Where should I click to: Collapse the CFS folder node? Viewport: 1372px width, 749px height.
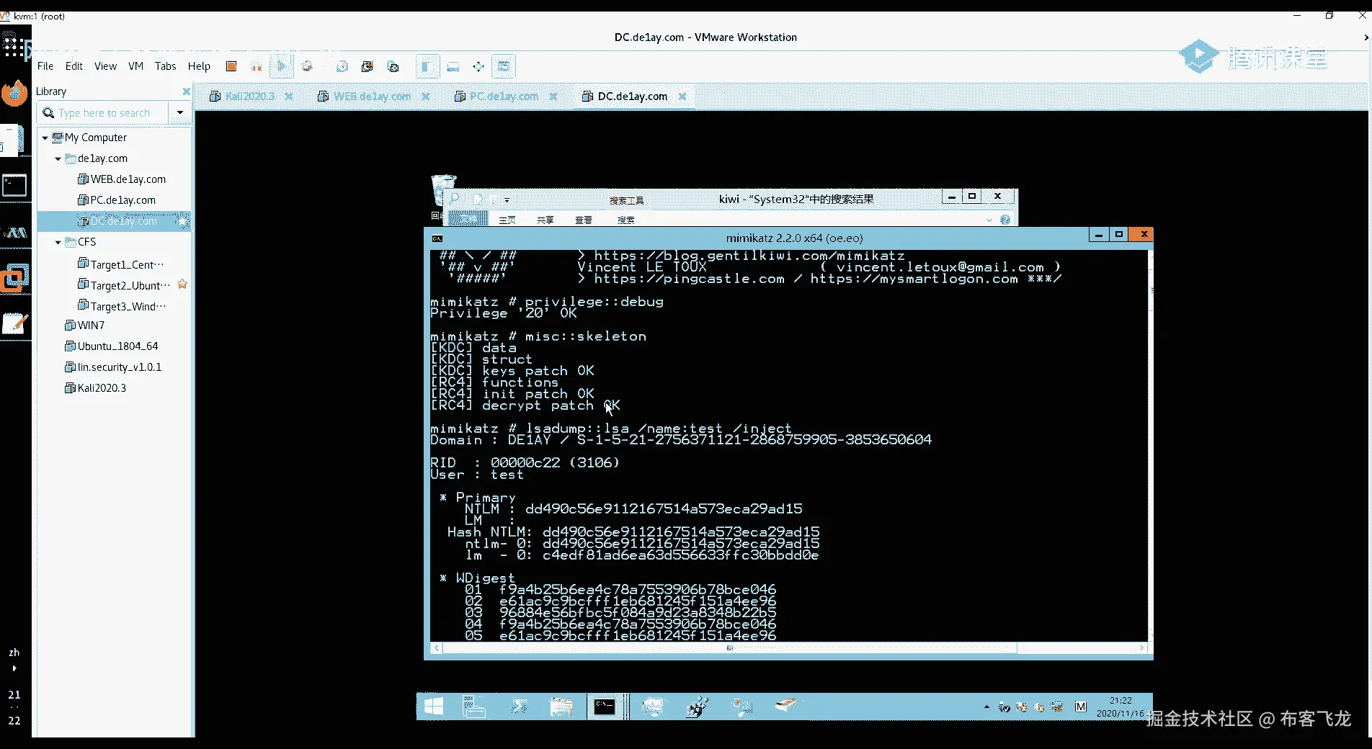[58, 242]
